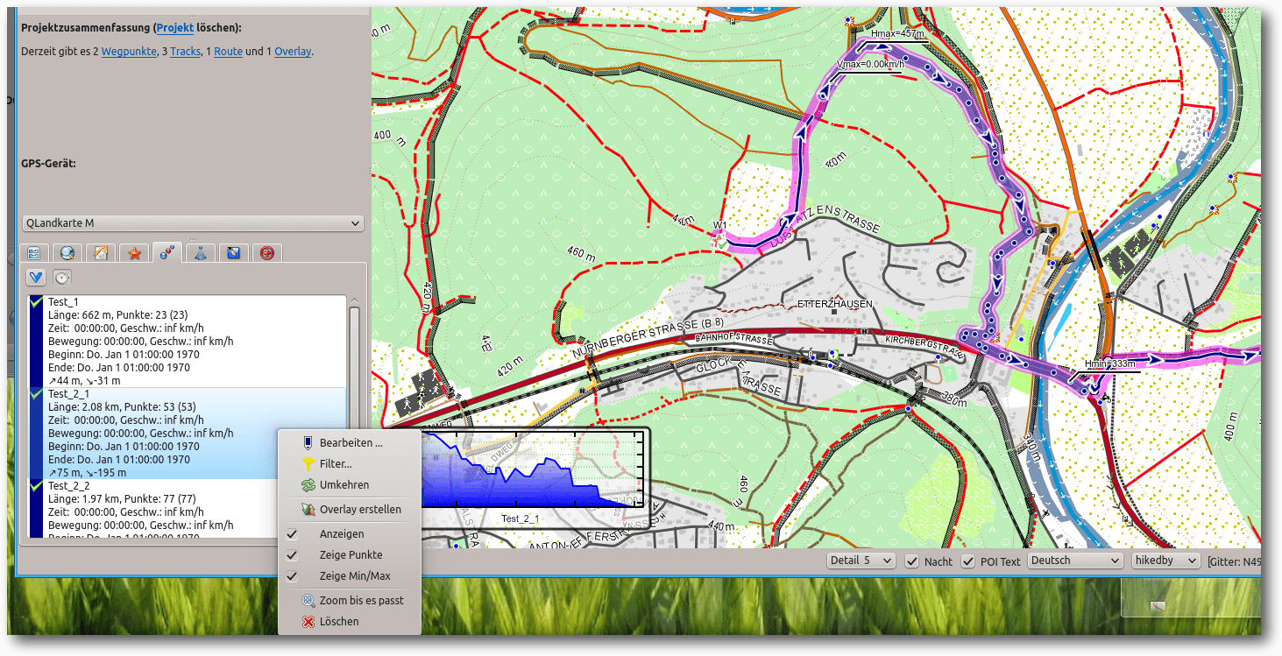
Task: Choose Zoom bis es passt
Action: tap(349, 601)
